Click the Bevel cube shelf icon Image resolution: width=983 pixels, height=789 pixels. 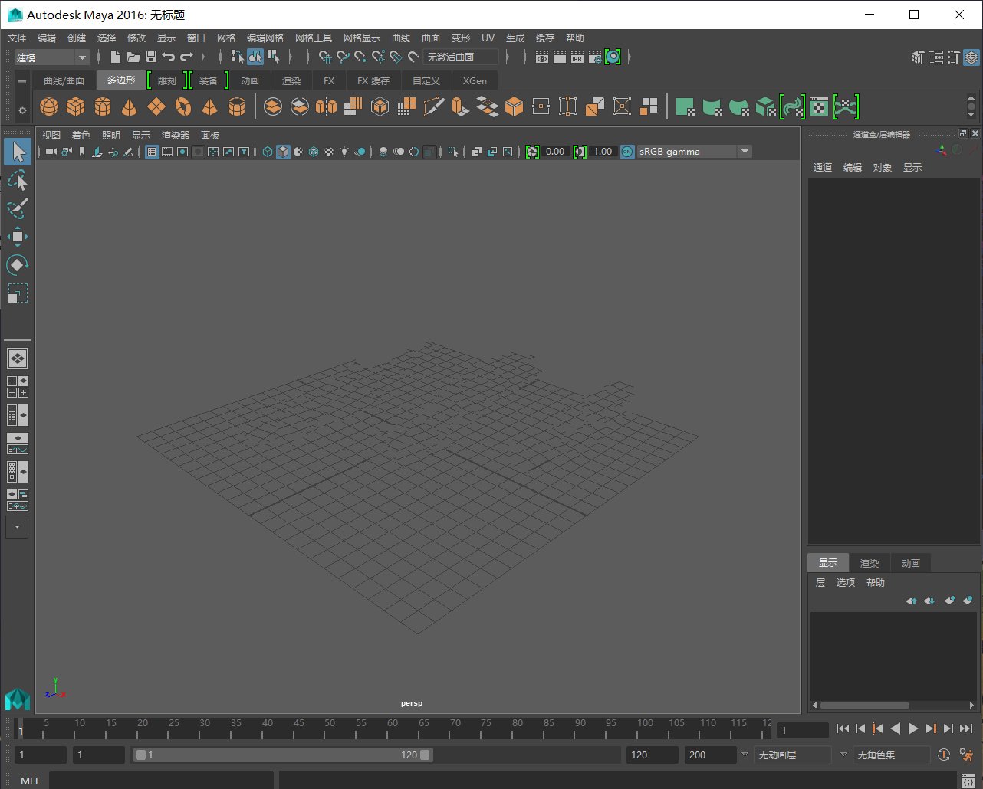click(514, 106)
